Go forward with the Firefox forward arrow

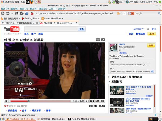(x=8, y=13)
